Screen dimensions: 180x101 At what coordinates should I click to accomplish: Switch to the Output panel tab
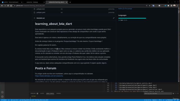[42, 93]
